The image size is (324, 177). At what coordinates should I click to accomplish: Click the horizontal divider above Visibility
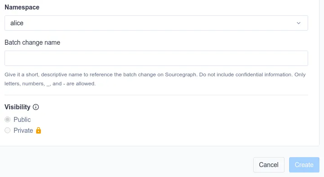(156, 95)
